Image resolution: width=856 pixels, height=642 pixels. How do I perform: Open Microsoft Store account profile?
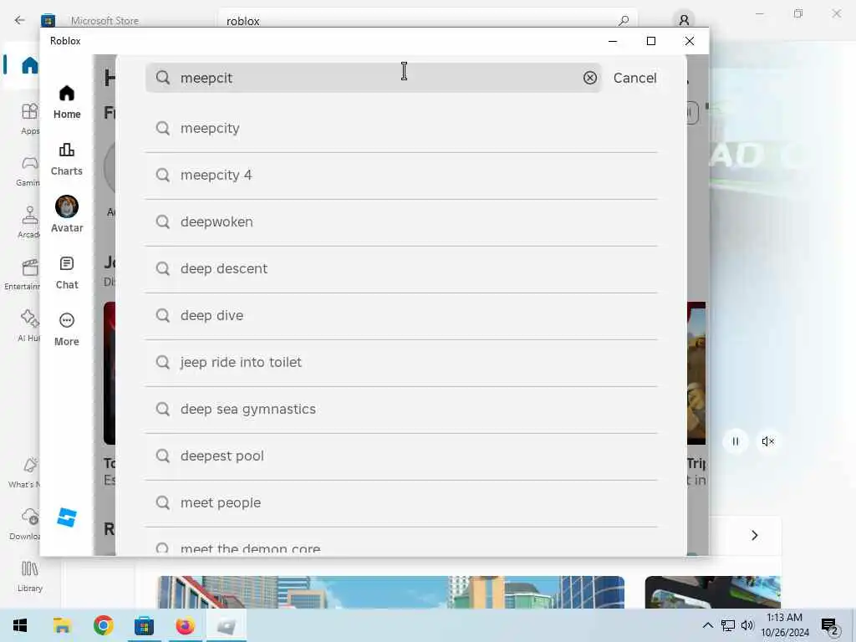tap(684, 20)
